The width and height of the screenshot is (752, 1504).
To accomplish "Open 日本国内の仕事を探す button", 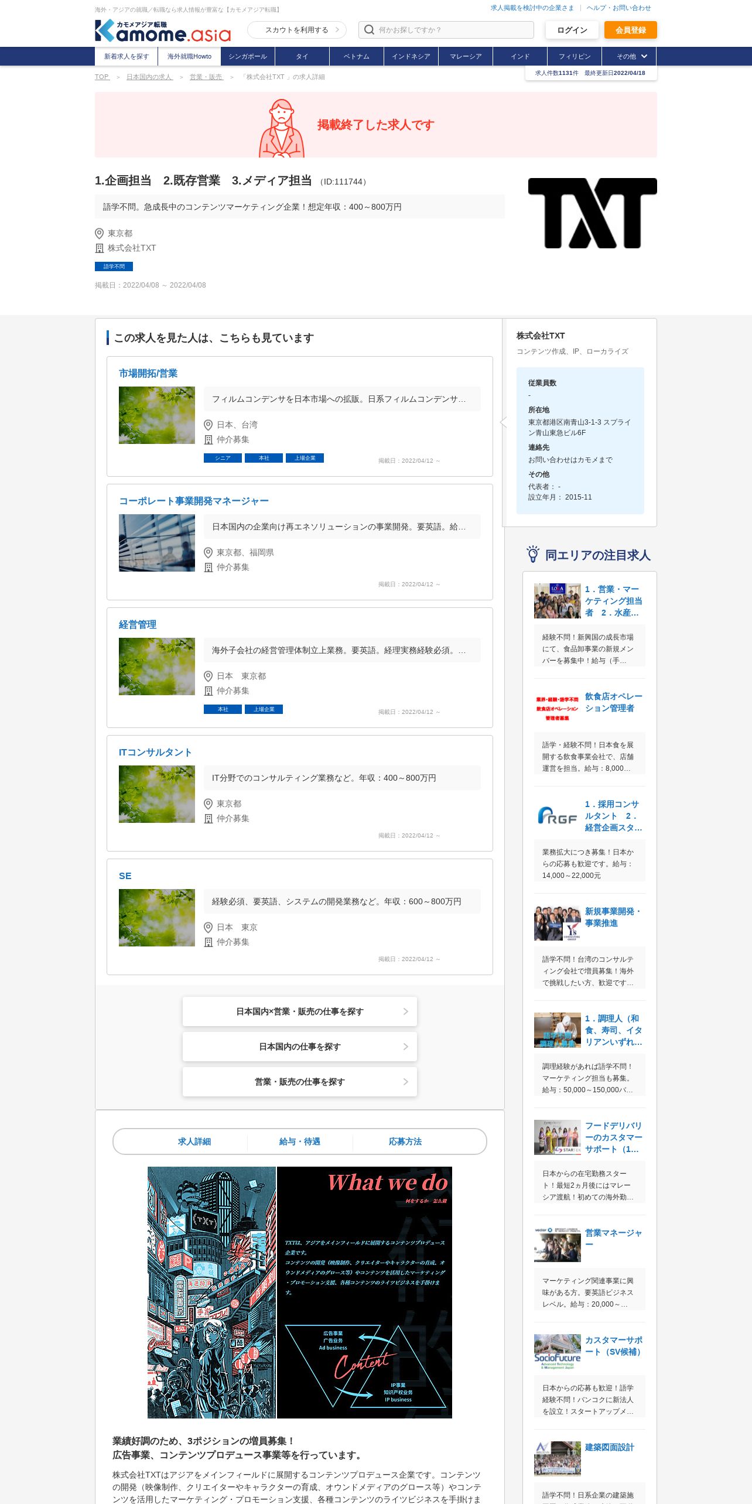I will (x=300, y=1047).
